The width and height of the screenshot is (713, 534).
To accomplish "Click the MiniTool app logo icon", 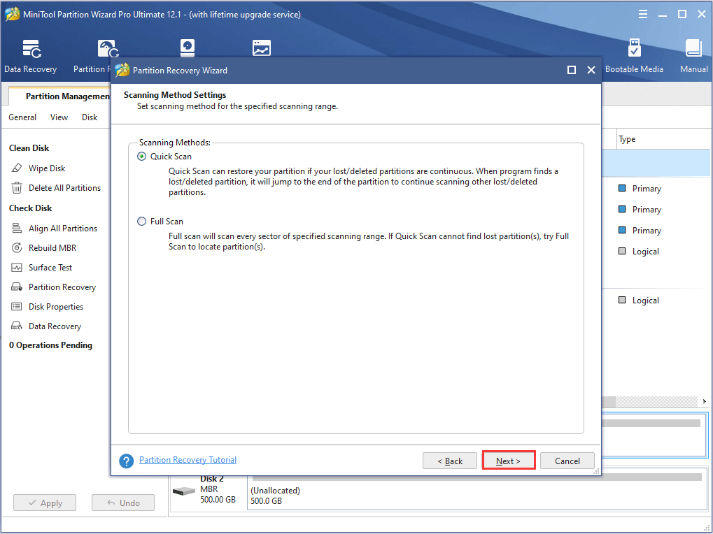I will (13, 15).
